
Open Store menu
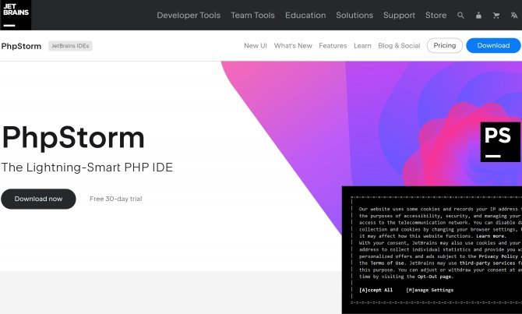tap(436, 16)
